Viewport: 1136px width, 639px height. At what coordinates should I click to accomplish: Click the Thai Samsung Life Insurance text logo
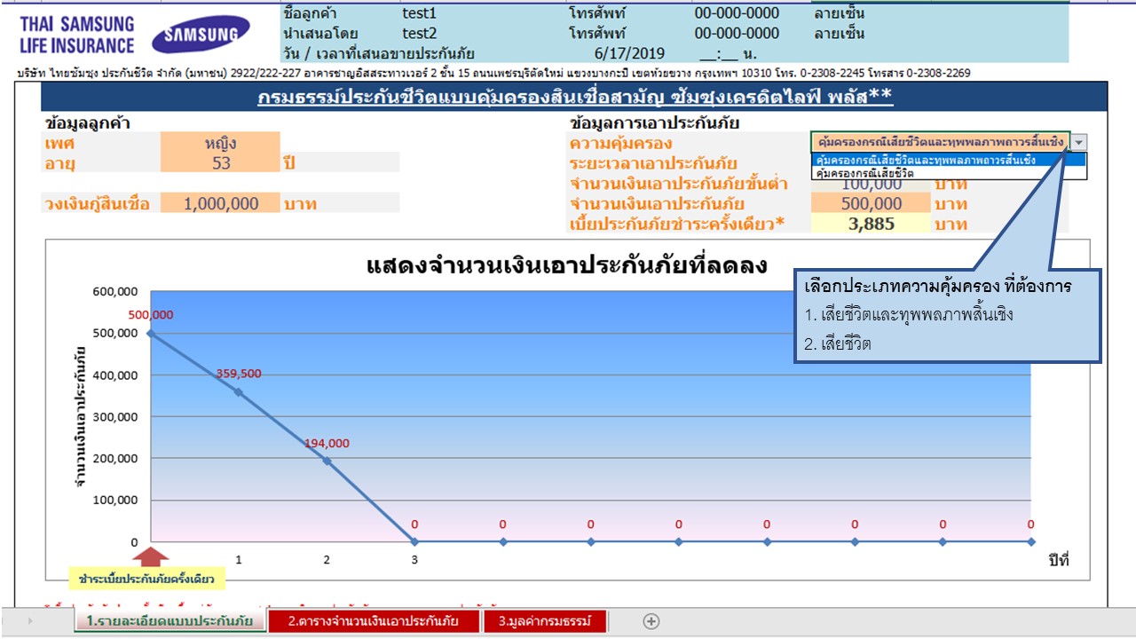point(76,35)
